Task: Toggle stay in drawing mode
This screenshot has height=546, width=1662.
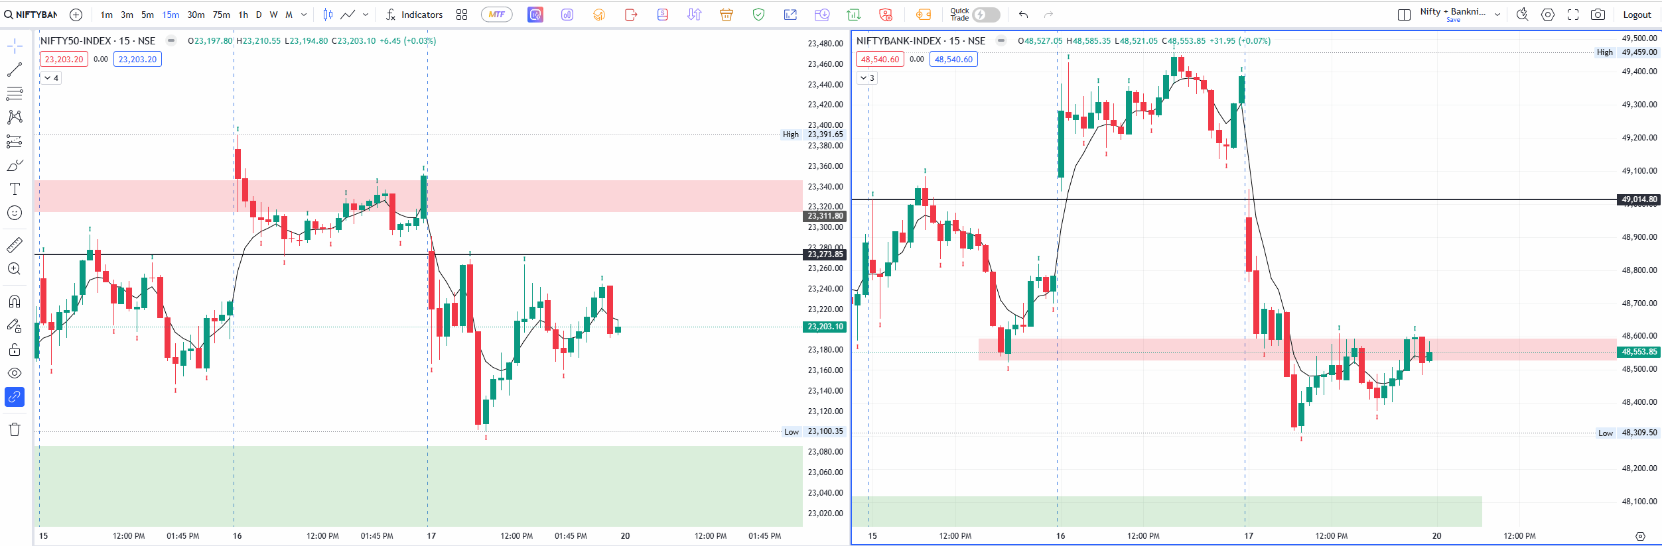Action: (x=15, y=325)
